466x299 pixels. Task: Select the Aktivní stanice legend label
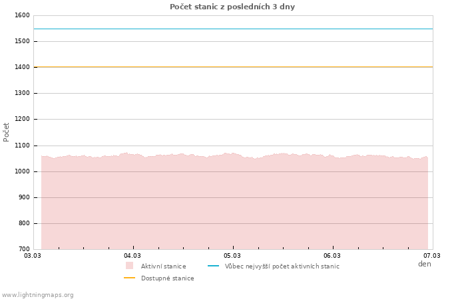click(163, 266)
